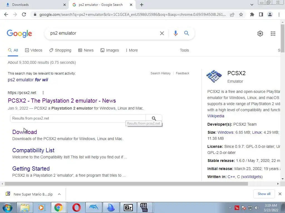Expand the tab search dropdown
This screenshot has height=213, width=285.
pyautogui.click(x=252, y=5)
